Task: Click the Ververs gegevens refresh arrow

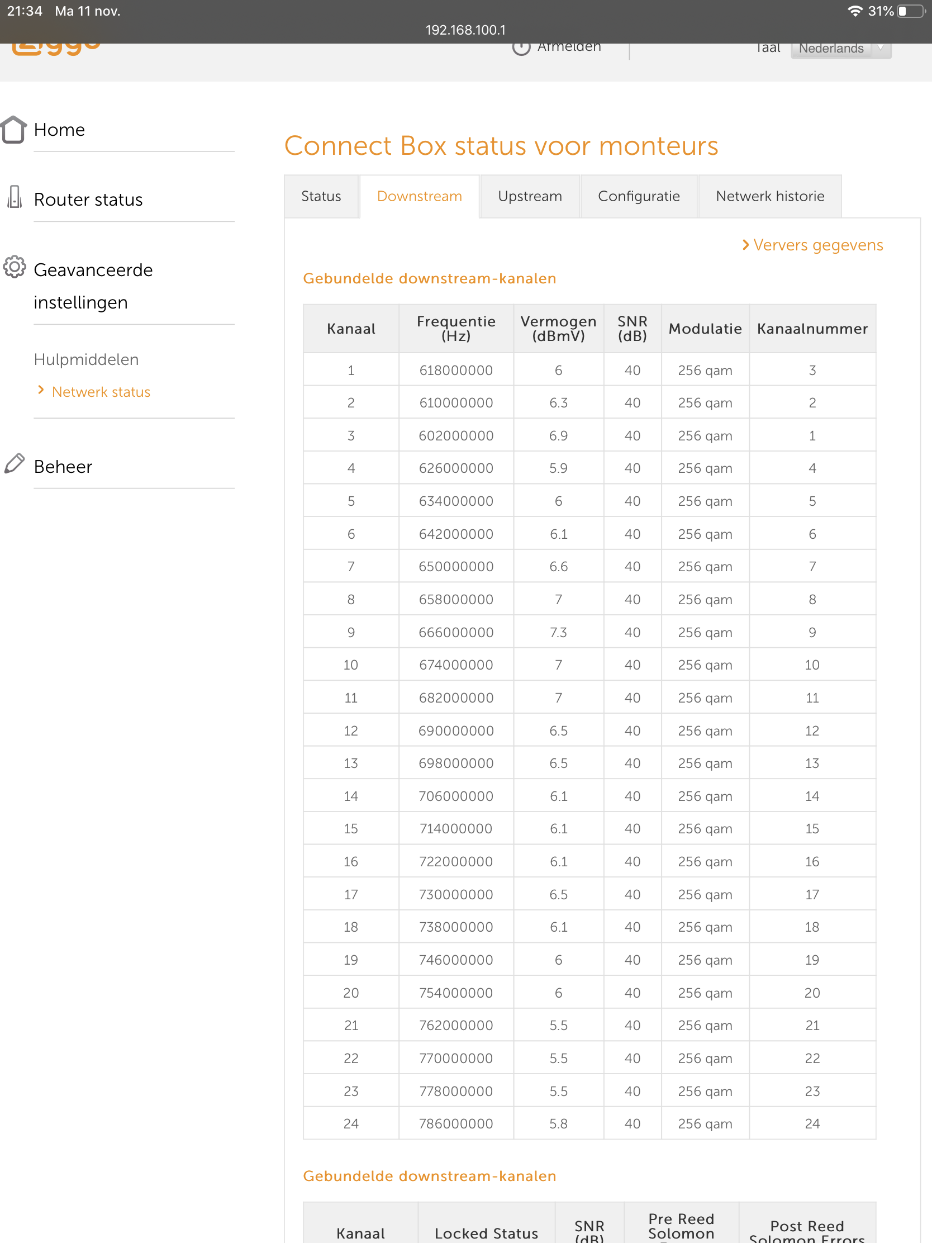Action: click(745, 245)
